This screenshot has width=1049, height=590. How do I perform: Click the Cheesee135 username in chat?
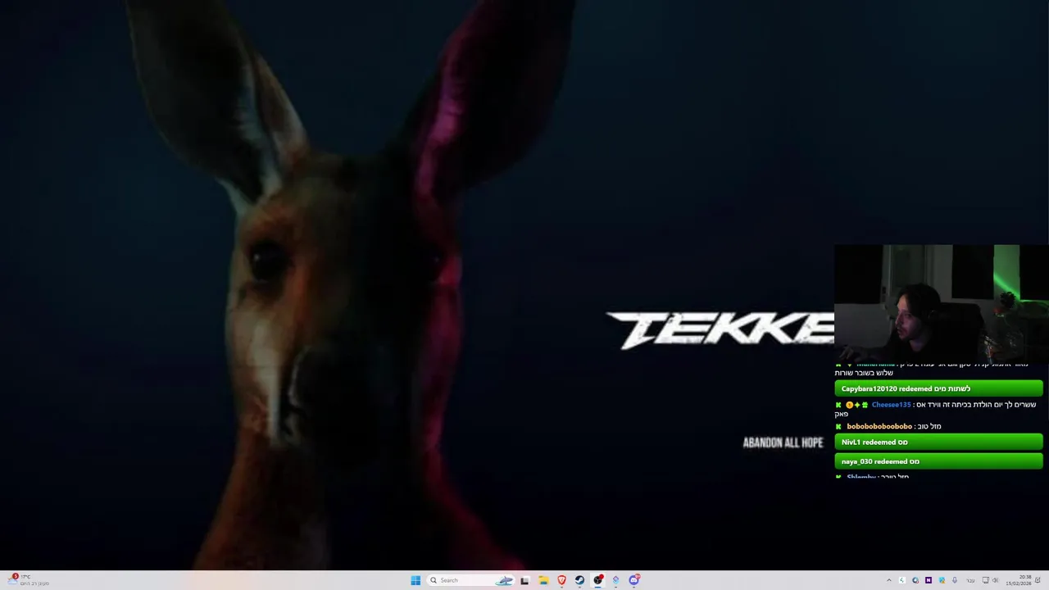point(891,405)
